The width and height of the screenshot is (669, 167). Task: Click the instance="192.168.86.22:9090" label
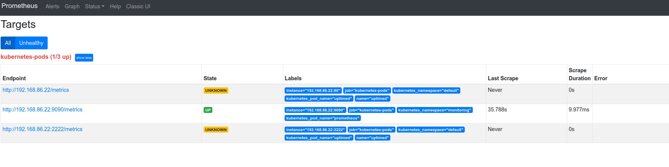[x=315, y=110]
